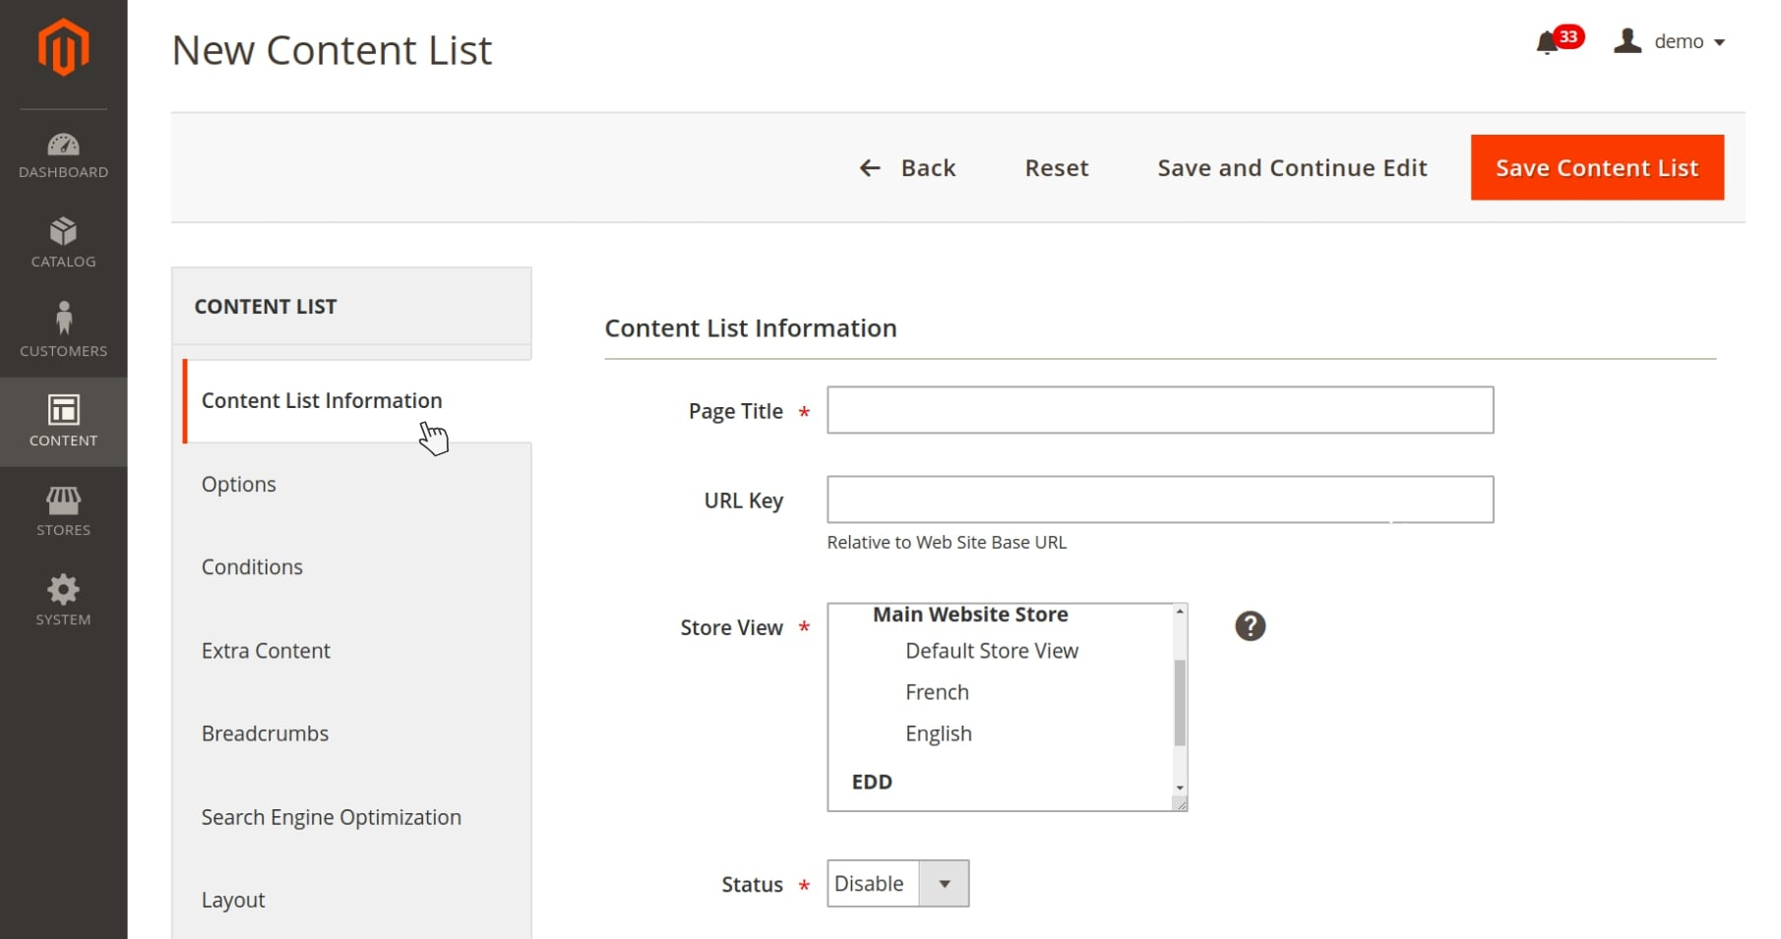The width and height of the screenshot is (1781, 939).
Task: Click the Back button
Action: pos(907,168)
